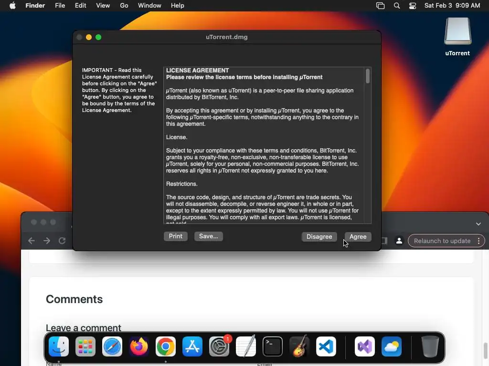Open Terminal from the Dock

pos(273,346)
